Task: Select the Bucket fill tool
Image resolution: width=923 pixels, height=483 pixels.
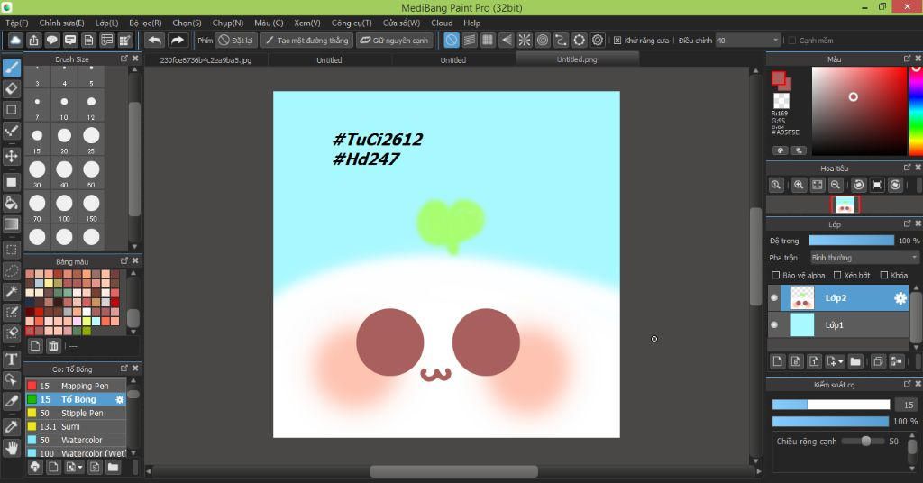Action: pyautogui.click(x=12, y=203)
